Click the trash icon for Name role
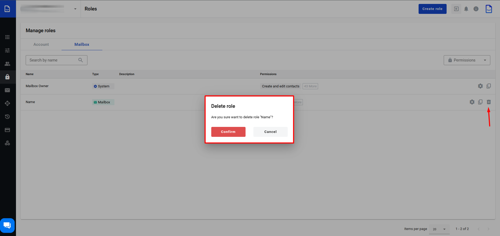The image size is (500, 236). coord(488,102)
